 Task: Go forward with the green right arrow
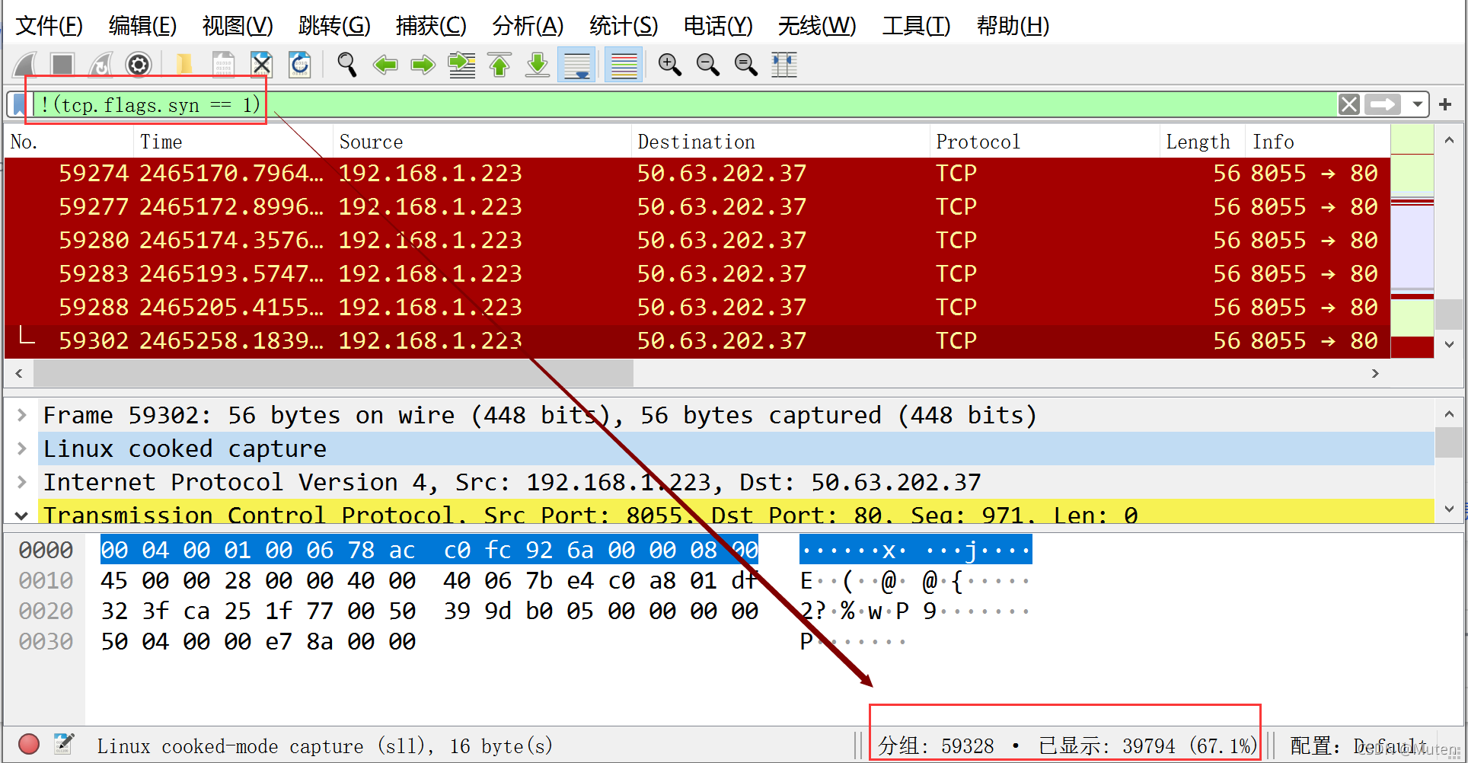423,65
